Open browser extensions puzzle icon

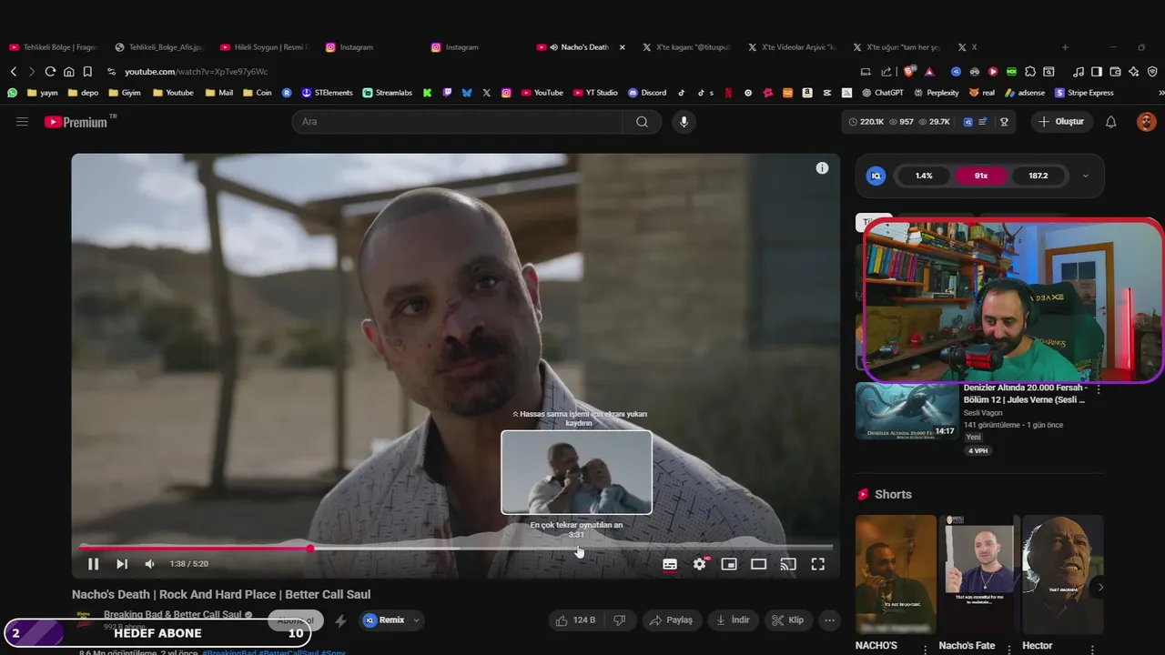coord(1030,72)
